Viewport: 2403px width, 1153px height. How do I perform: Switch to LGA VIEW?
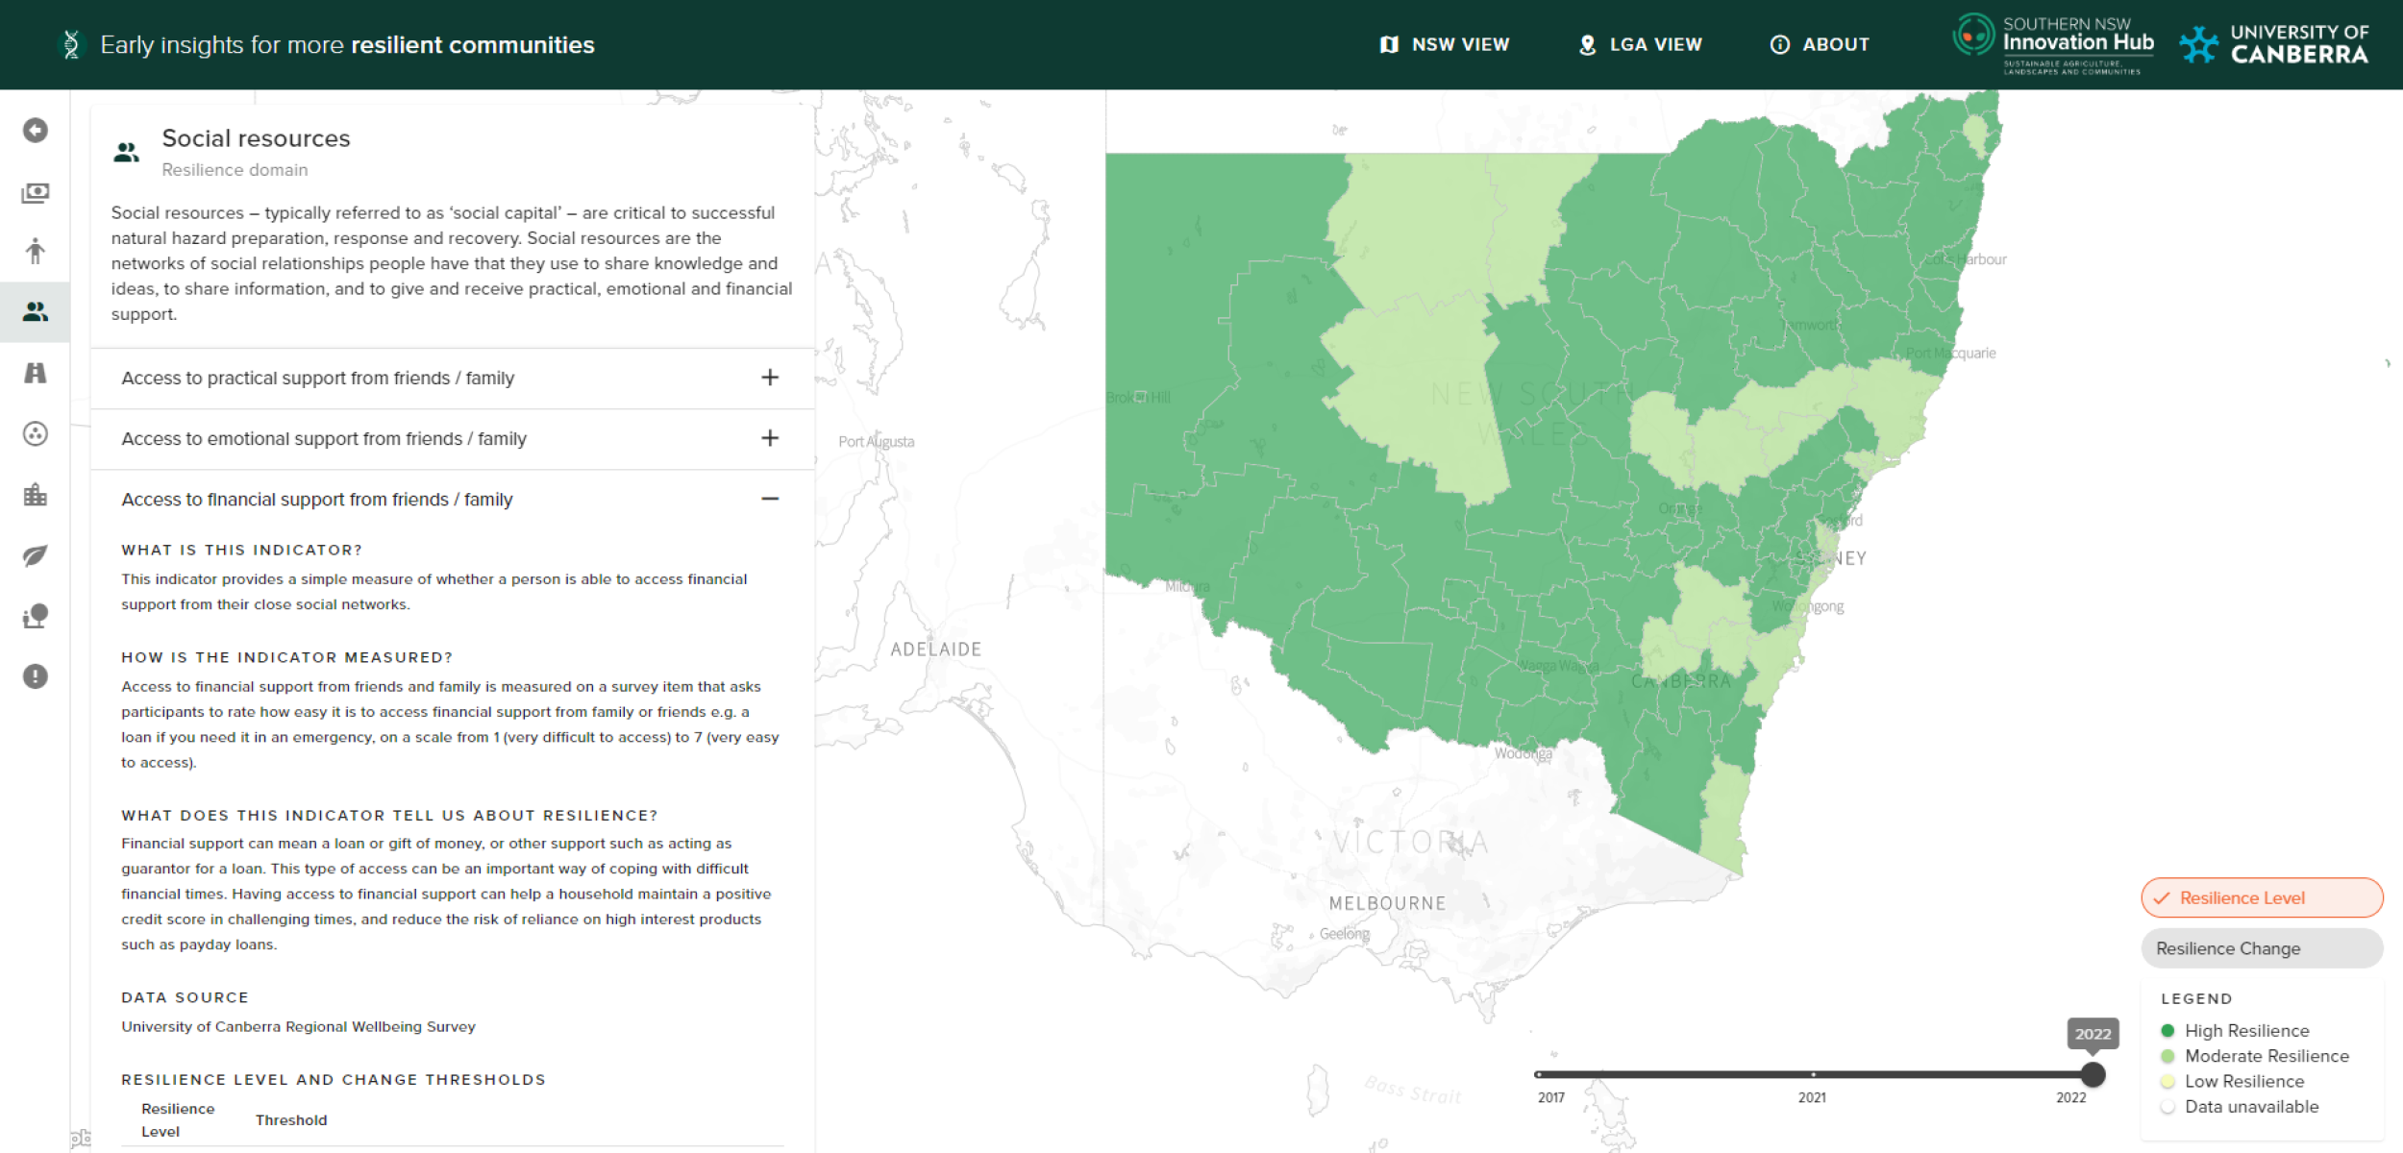click(x=1640, y=44)
